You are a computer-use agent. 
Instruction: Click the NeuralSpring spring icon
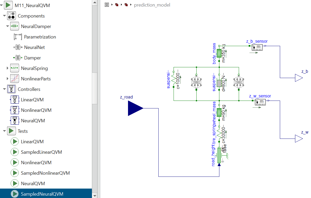point(14,68)
